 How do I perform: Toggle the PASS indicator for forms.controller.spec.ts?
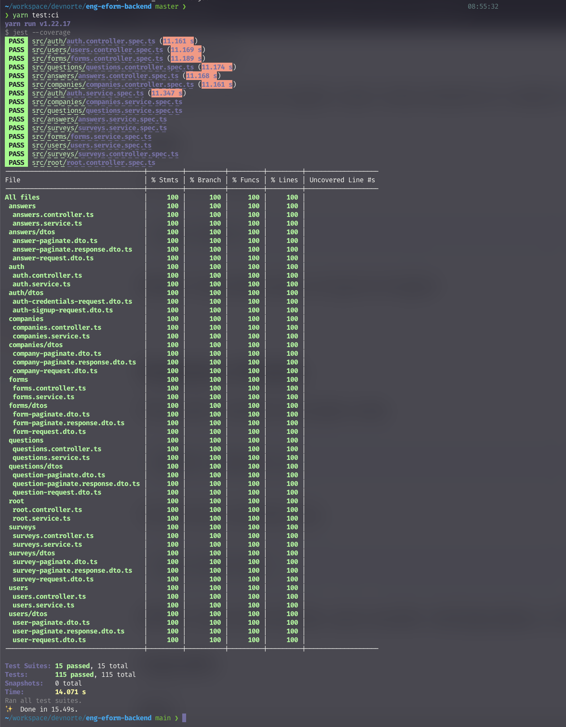click(16, 58)
